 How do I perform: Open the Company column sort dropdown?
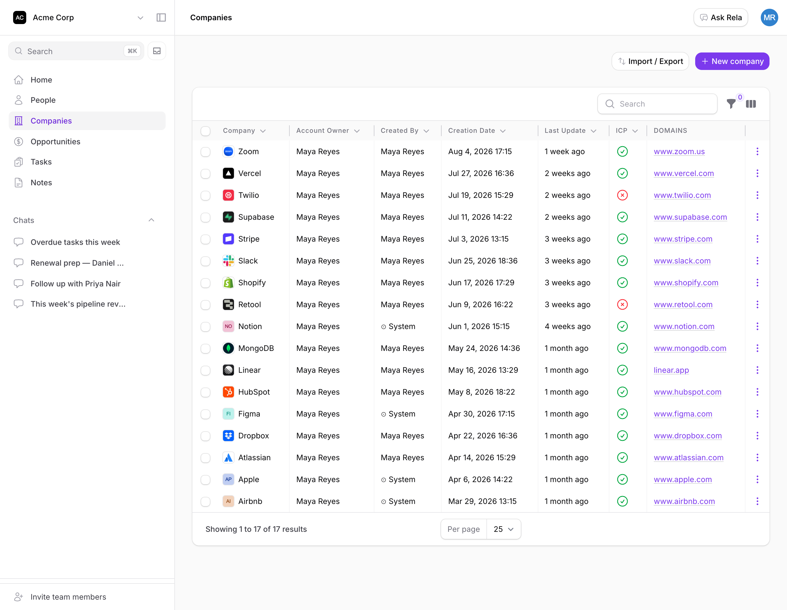pyautogui.click(x=263, y=131)
